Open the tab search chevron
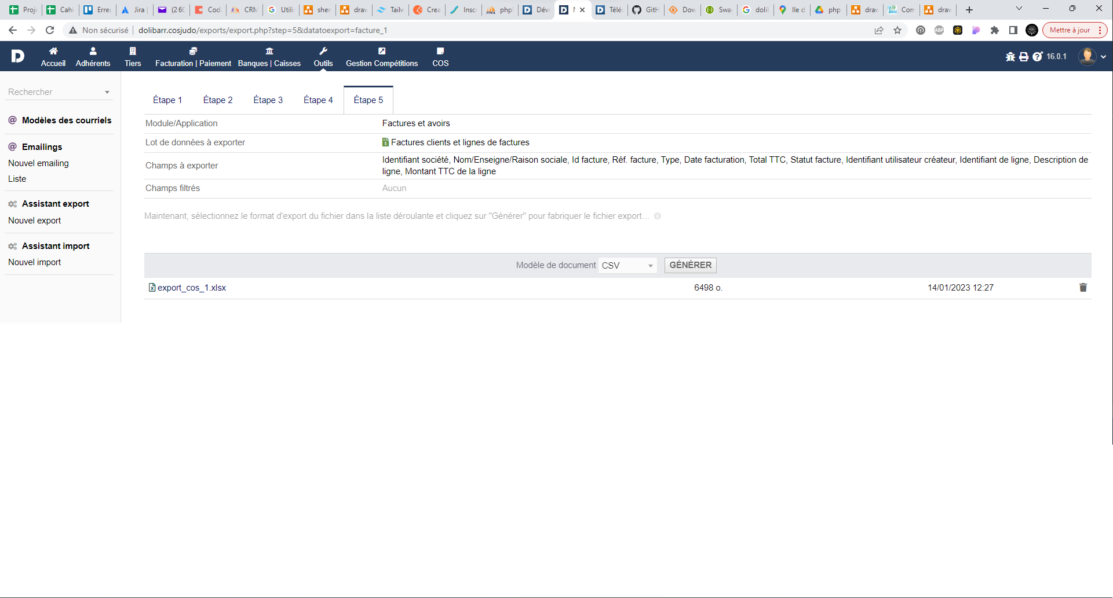This screenshot has height=598, width=1113. click(1019, 9)
